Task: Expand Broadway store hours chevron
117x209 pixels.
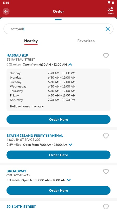Action: (69, 180)
